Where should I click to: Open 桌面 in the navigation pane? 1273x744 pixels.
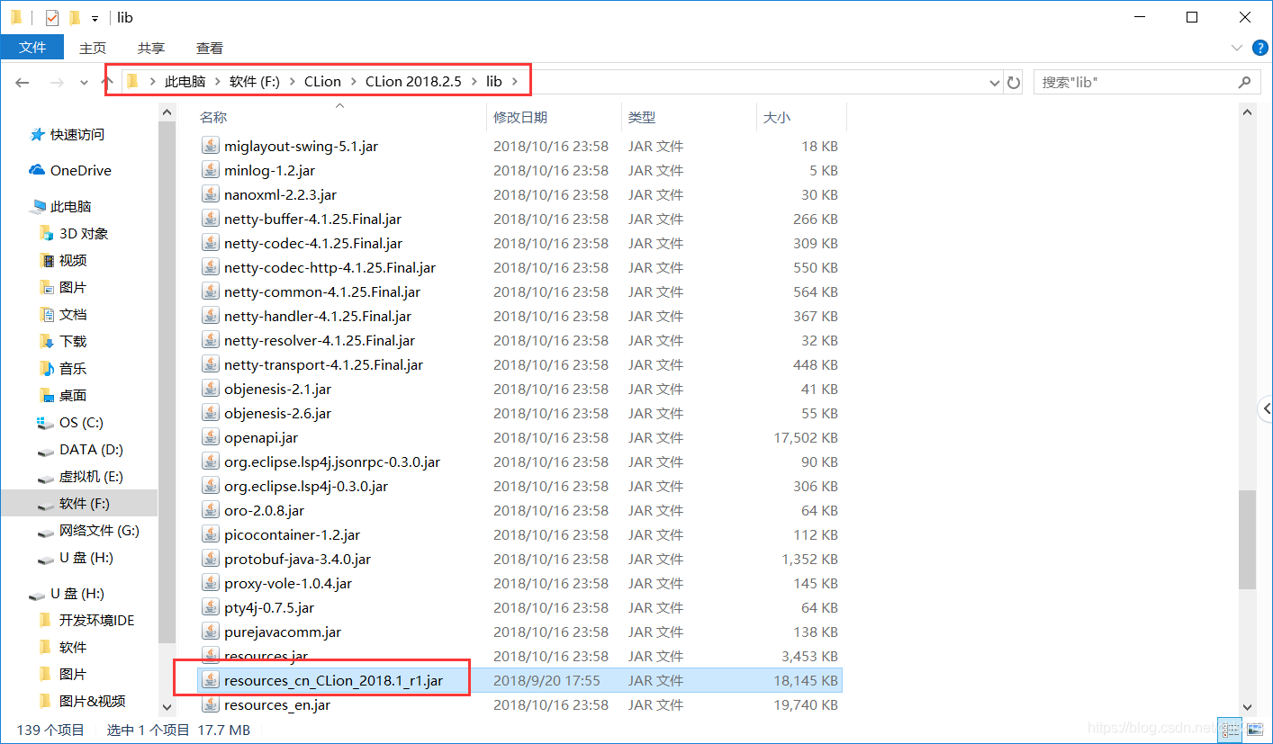73,395
